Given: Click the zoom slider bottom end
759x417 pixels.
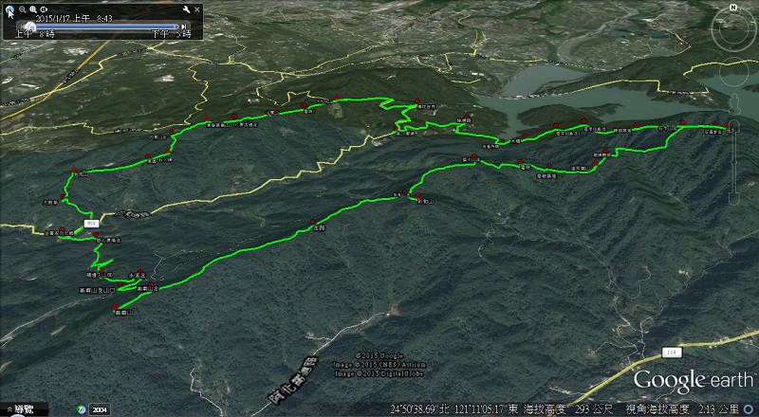Looking at the screenshot, I should [733, 199].
